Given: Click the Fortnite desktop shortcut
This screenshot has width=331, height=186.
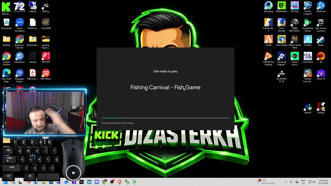Looking at the screenshot, I should (x=308, y=41).
